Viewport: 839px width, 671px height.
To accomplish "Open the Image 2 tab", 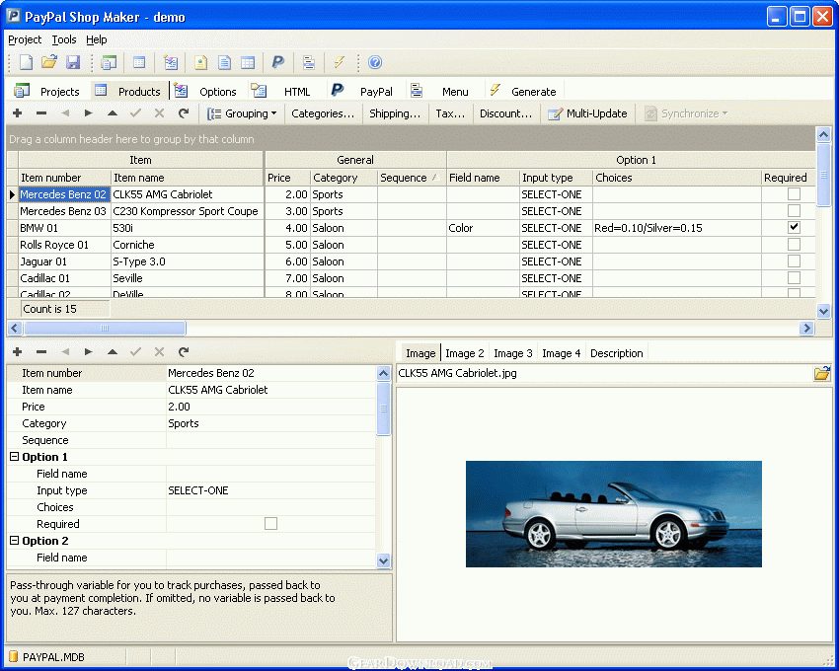I will [x=465, y=353].
